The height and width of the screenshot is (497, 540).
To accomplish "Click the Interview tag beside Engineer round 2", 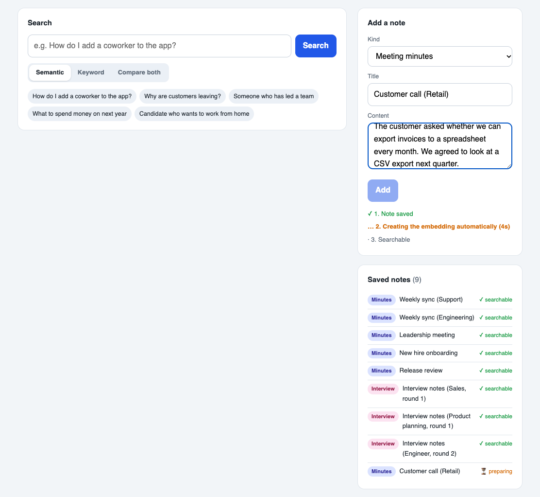I will [383, 444].
